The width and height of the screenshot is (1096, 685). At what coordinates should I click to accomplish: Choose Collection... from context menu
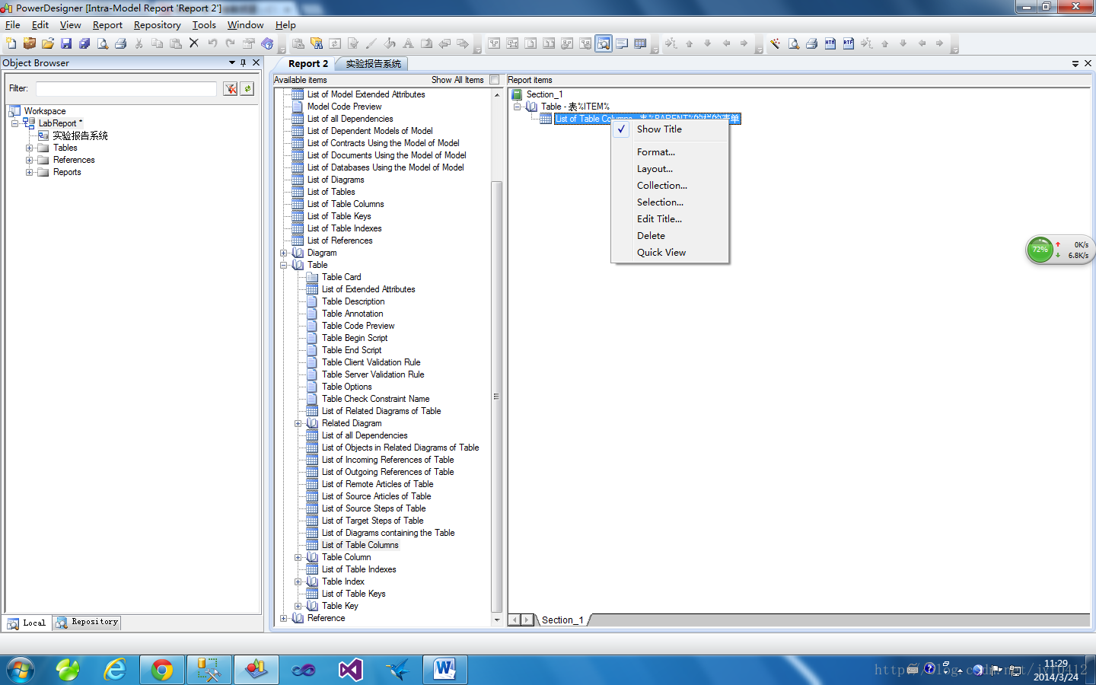click(x=670, y=186)
